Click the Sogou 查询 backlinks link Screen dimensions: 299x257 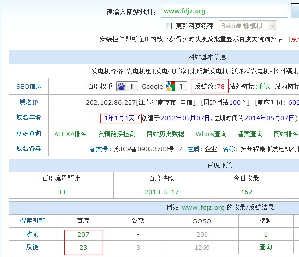265,247
